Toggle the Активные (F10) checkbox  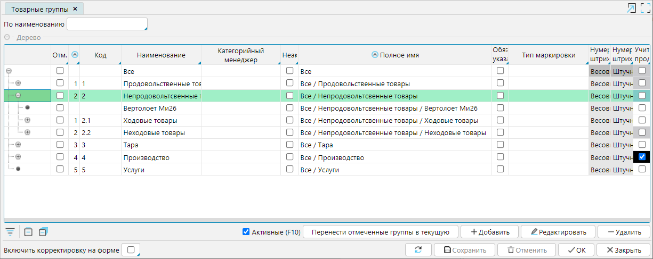[246, 232]
